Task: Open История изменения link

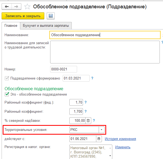Action: click(x=120, y=139)
